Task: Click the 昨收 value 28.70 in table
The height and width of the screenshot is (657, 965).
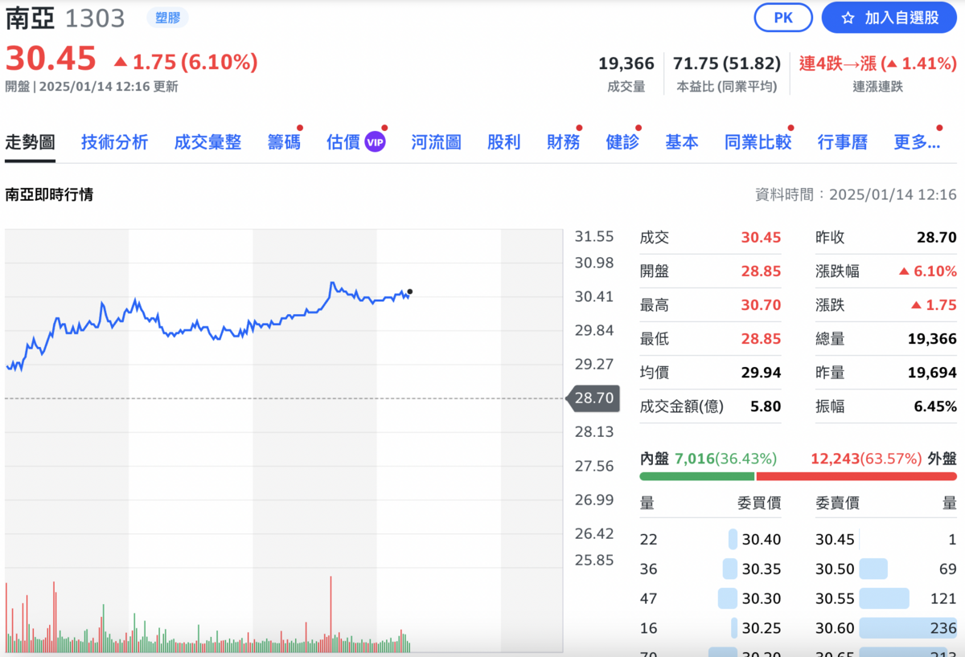Action: pyautogui.click(x=937, y=238)
